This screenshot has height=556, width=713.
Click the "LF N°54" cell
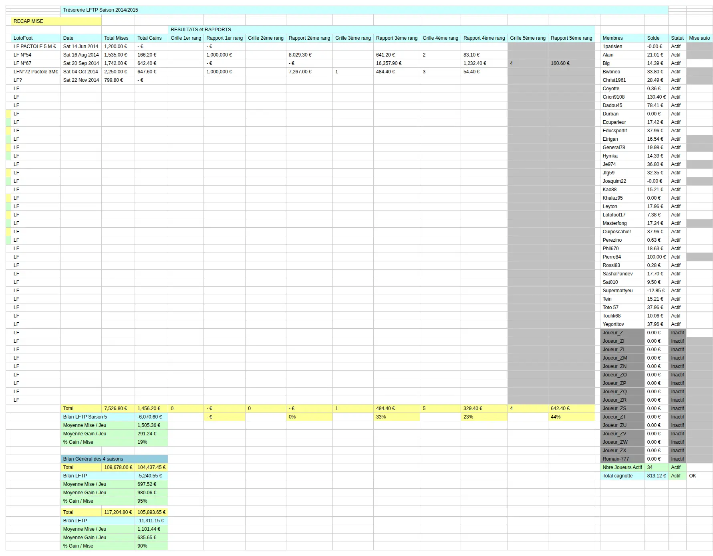pyautogui.click(x=36, y=55)
